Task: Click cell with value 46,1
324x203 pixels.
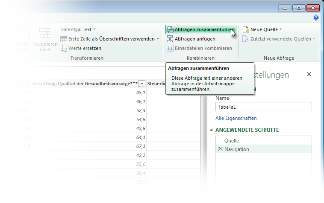Action: 88,101
